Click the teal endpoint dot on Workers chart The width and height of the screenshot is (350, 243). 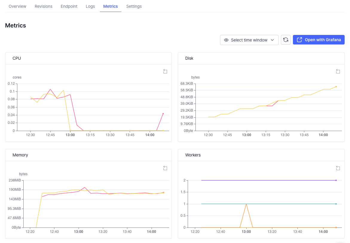pos(336,204)
